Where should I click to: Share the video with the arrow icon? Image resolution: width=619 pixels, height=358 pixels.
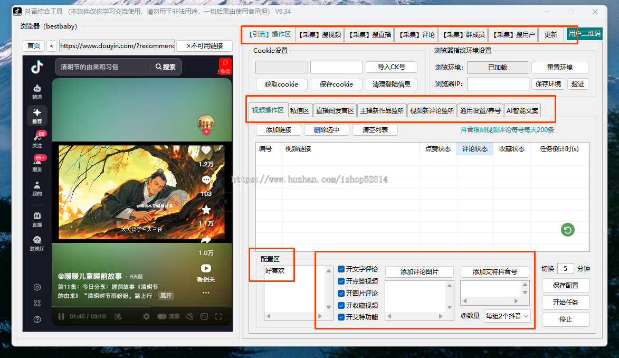click(206, 239)
